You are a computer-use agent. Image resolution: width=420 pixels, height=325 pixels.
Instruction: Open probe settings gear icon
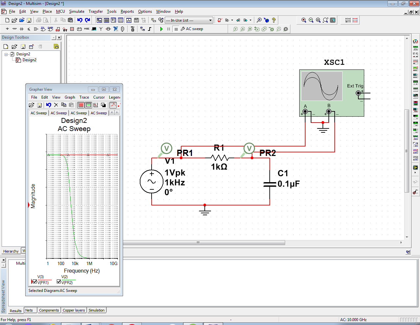(286, 29)
